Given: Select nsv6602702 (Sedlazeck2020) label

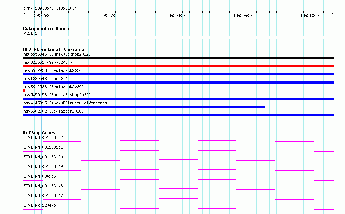Looking at the screenshot, I should [53, 111].
